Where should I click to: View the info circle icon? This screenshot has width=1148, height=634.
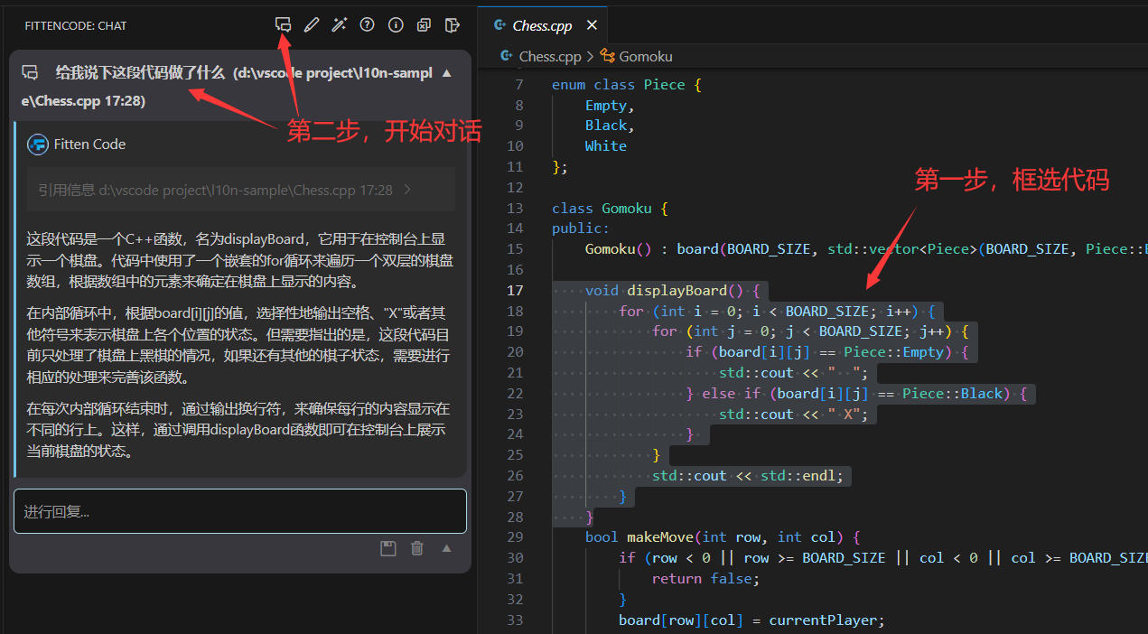pyautogui.click(x=395, y=24)
